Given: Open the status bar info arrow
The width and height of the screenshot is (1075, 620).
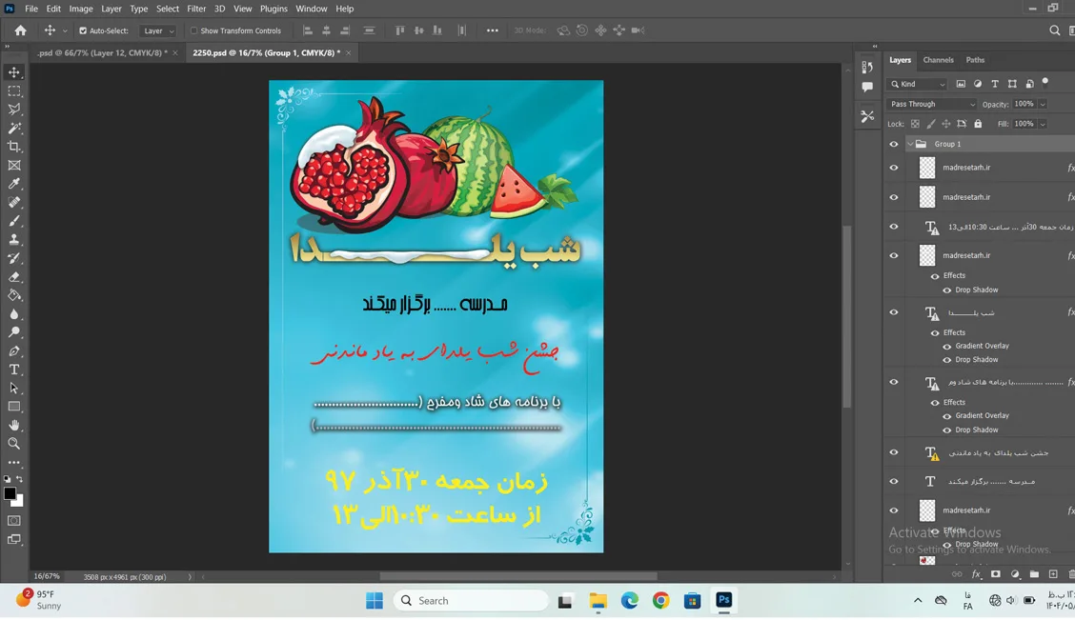Looking at the screenshot, I should pyautogui.click(x=190, y=577).
